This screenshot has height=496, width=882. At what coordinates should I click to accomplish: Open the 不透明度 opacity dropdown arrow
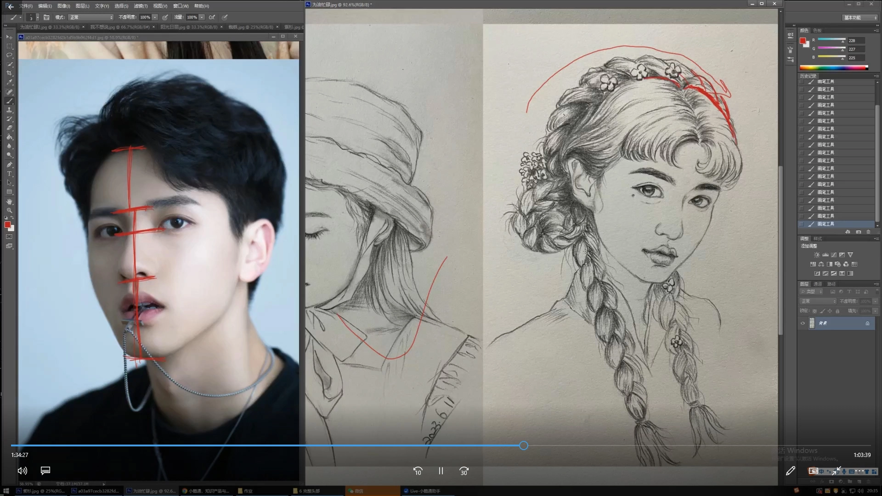[155, 17]
